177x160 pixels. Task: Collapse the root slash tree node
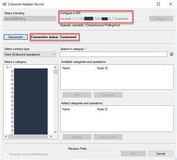(7, 67)
